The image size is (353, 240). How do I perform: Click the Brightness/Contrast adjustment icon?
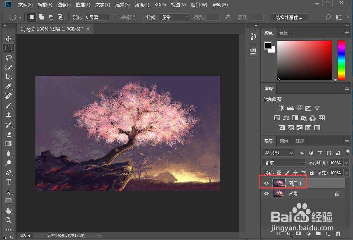(x=281, y=108)
